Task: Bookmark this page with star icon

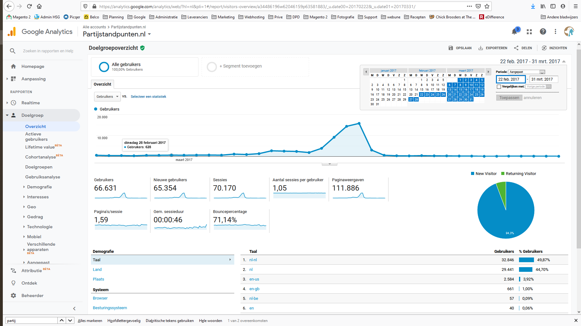Action: click(487, 6)
